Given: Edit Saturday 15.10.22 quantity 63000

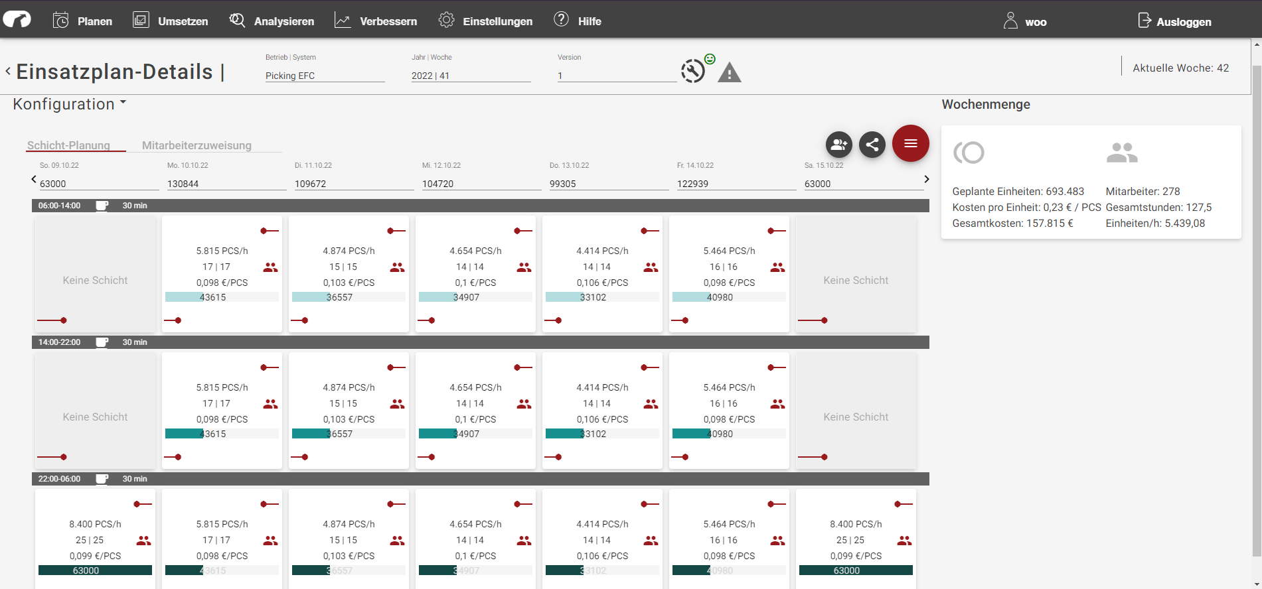Looking at the screenshot, I should pyautogui.click(x=864, y=184).
